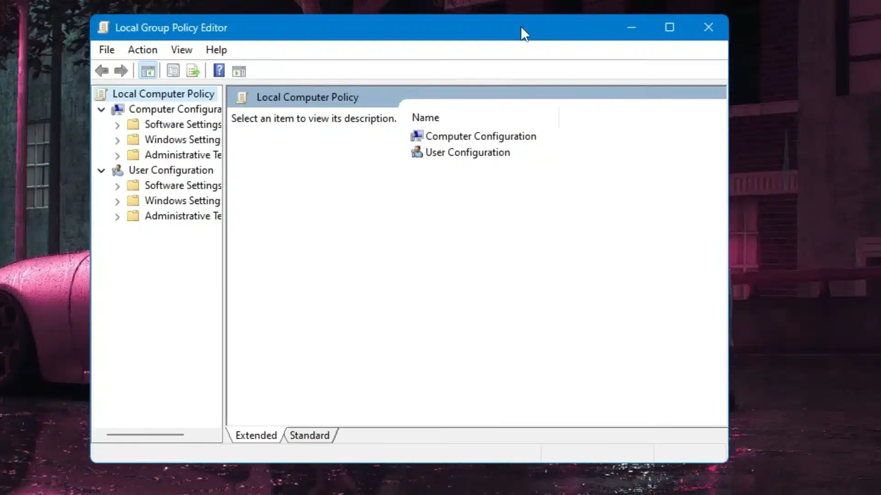Select User Configuration in the Name list
Image resolution: width=881 pixels, height=495 pixels.
pos(468,152)
